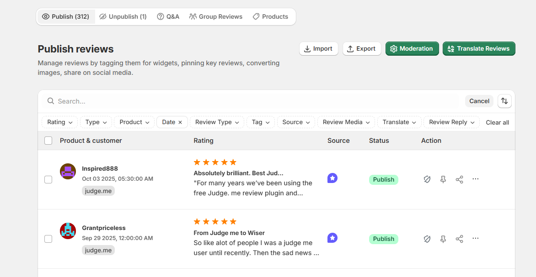Share the Grantpriceless review

tap(459, 239)
